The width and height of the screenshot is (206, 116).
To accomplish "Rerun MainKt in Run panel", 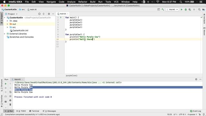I will 6,84.
